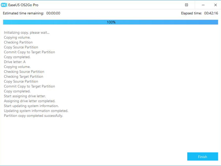Click the 'Elapsed time:' label
221x166 pixels.
pos(191,13)
